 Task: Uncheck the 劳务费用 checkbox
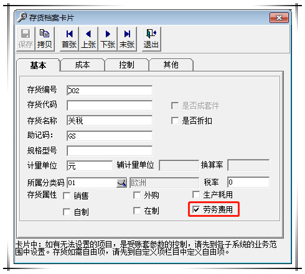196,209
